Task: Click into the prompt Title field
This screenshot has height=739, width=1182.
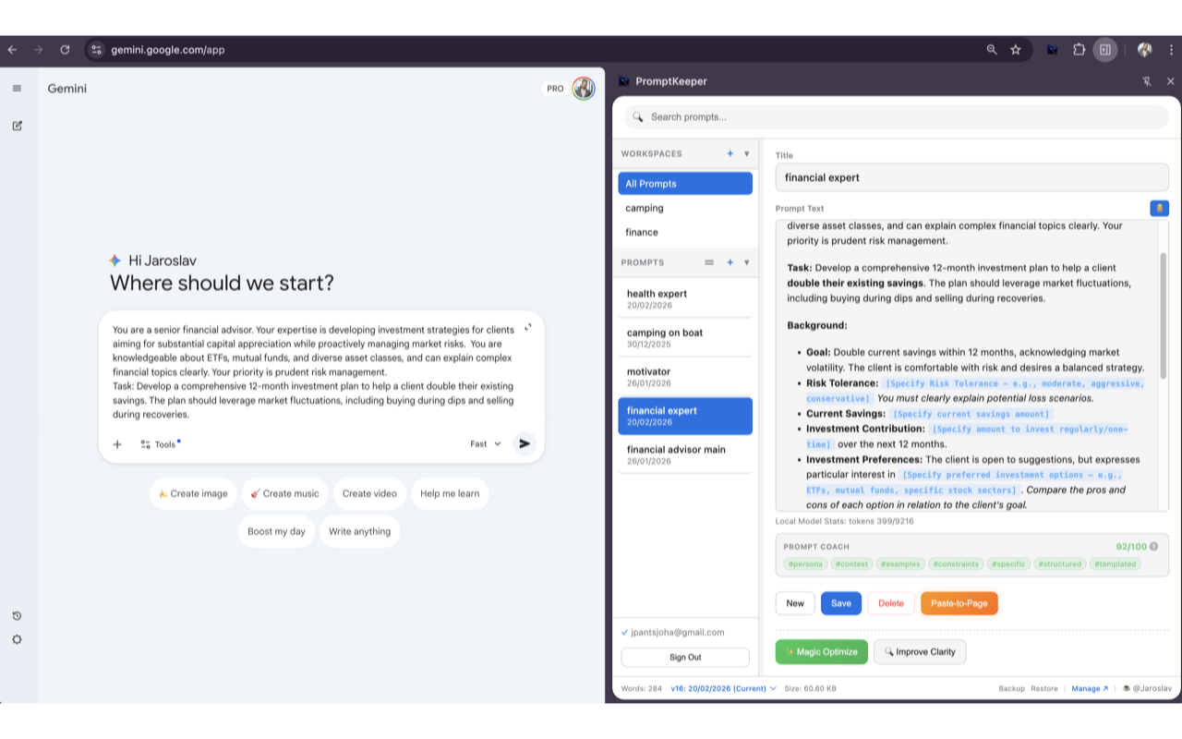Action: click(971, 177)
